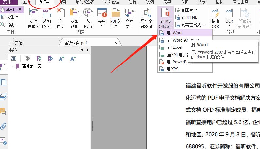Increase bookmark font size (A+)
260x149 pixels.
point(61,59)
